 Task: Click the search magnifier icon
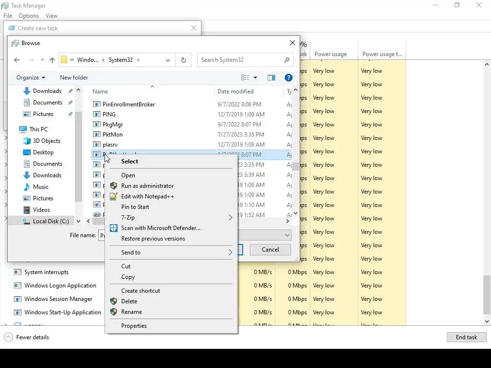coord(287,60)
